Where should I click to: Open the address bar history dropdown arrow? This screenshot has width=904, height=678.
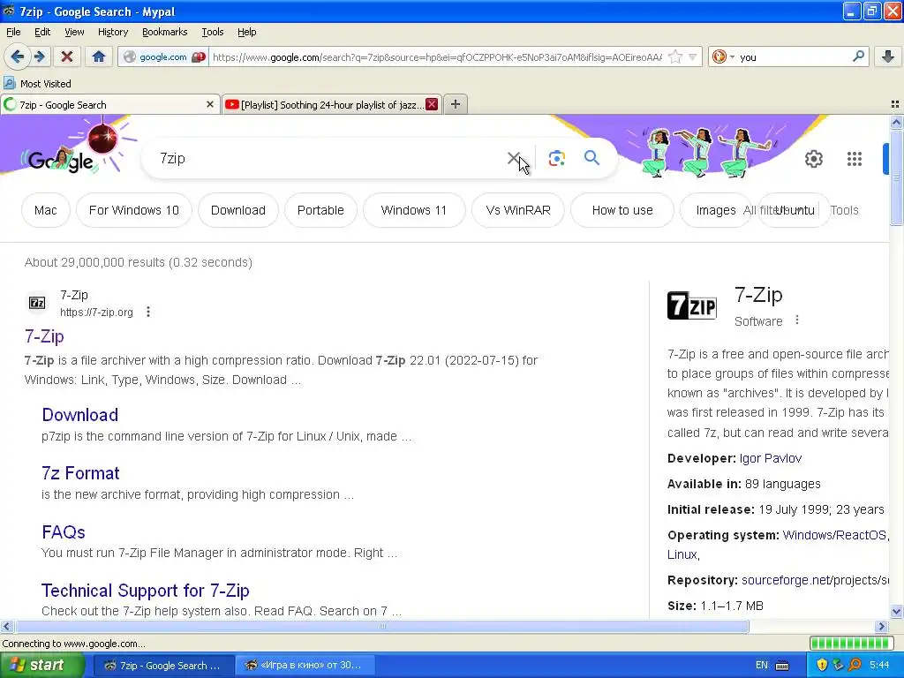[x=692, y=56]
